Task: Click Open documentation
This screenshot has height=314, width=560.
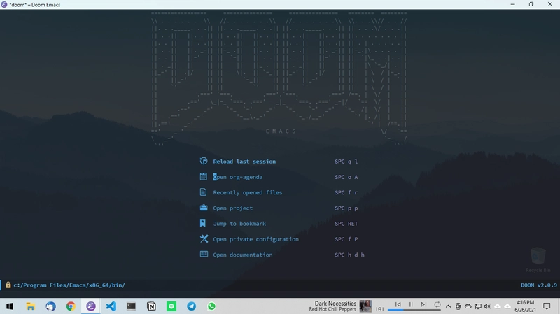Action: point(243,255)
